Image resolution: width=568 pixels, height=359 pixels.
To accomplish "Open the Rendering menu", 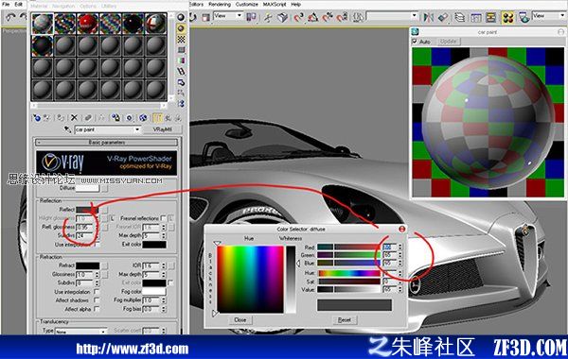I will [220, 5].
